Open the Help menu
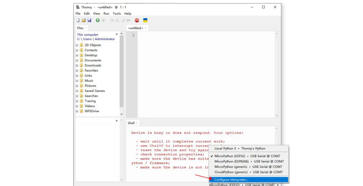 tap(128, 14)
